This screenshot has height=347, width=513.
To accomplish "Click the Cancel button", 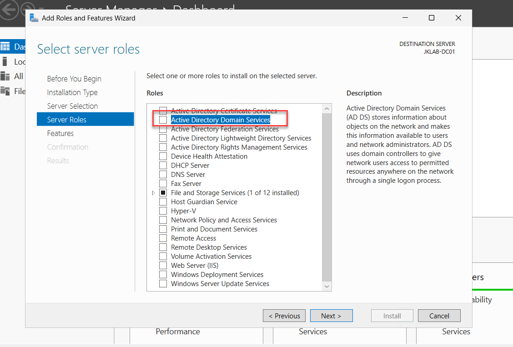I will 439,316.
